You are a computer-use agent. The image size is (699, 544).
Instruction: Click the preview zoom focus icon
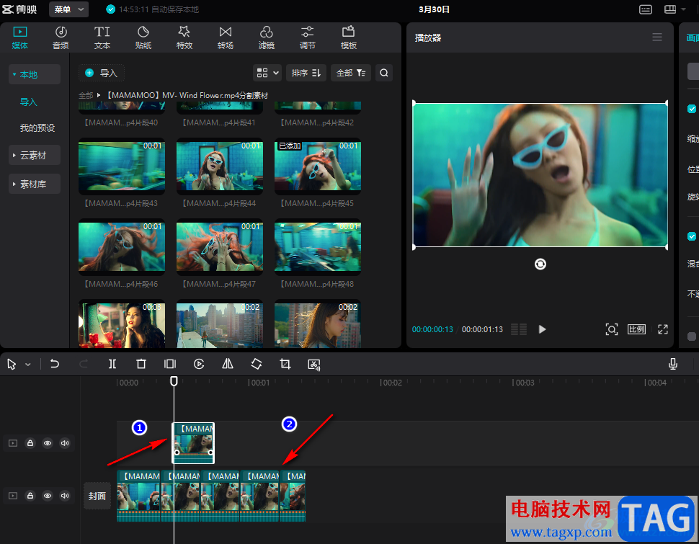[x=612, y=329]
